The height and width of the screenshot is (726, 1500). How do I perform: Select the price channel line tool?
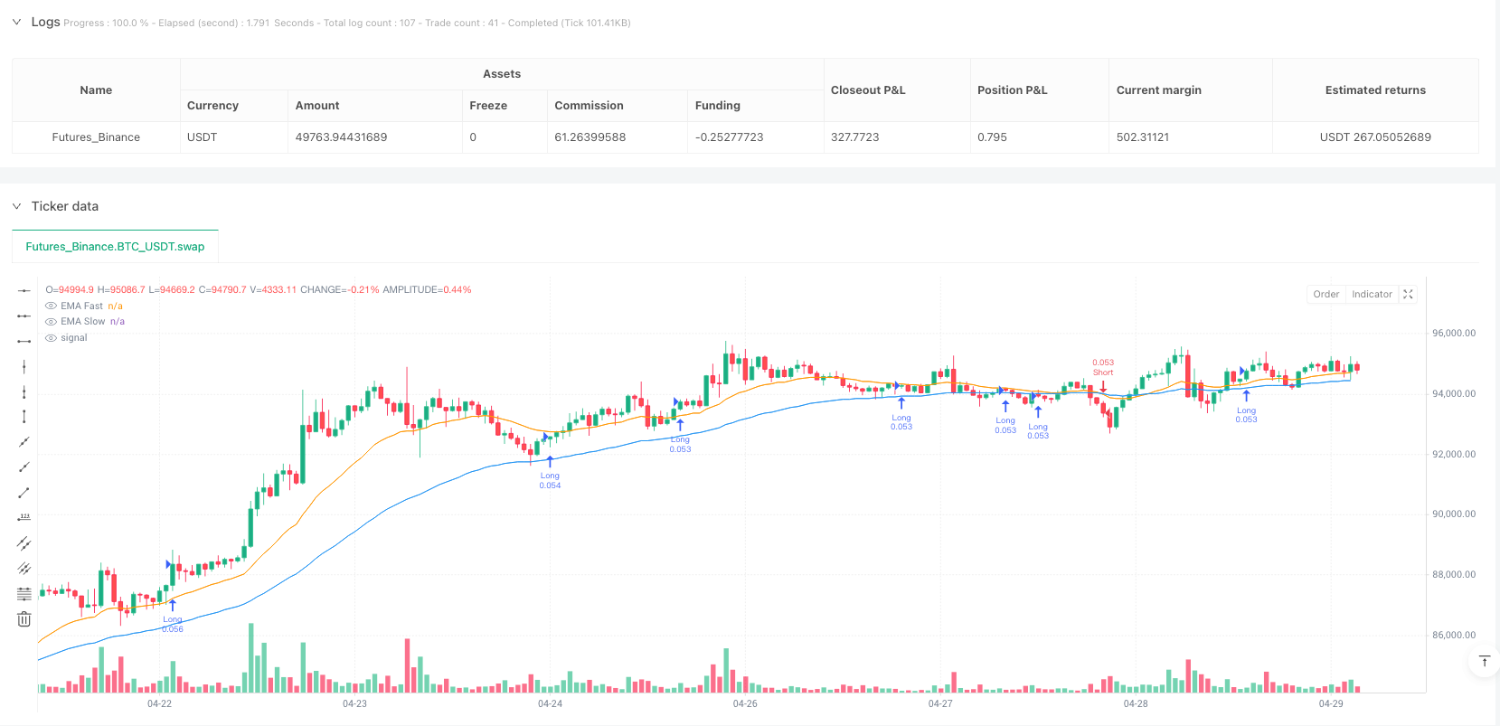(x=24, y=543)
